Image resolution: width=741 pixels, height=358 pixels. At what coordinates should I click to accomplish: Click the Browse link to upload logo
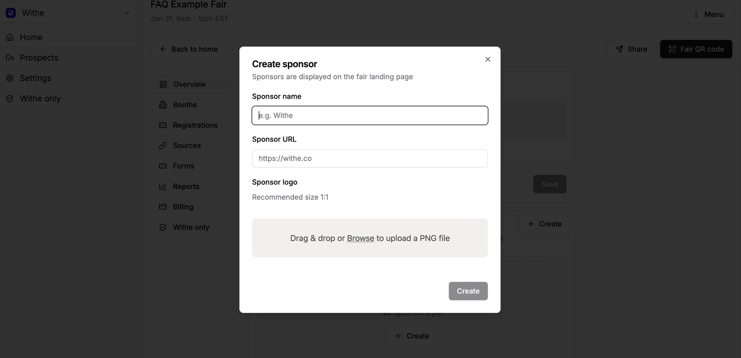pyautogui.click(x=361, y=238)
